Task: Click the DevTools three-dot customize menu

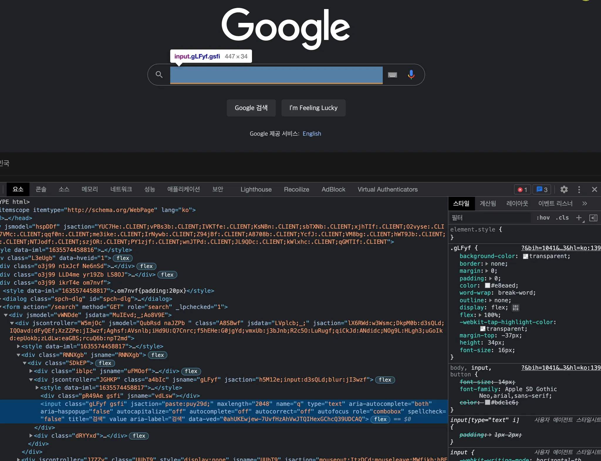Action: 579,189
